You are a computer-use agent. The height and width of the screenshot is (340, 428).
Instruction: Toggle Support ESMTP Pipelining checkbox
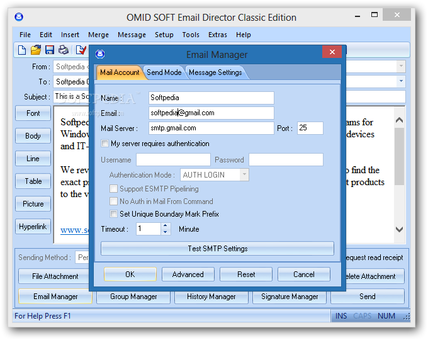pyautogui.click(x=113, y=189)
